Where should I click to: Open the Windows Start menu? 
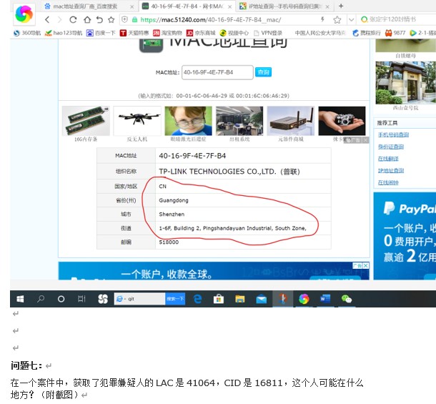[20, 299]
